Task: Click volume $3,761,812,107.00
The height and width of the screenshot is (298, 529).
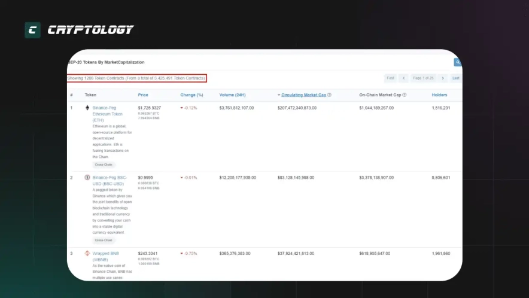Action: click(x=236, y=108)
